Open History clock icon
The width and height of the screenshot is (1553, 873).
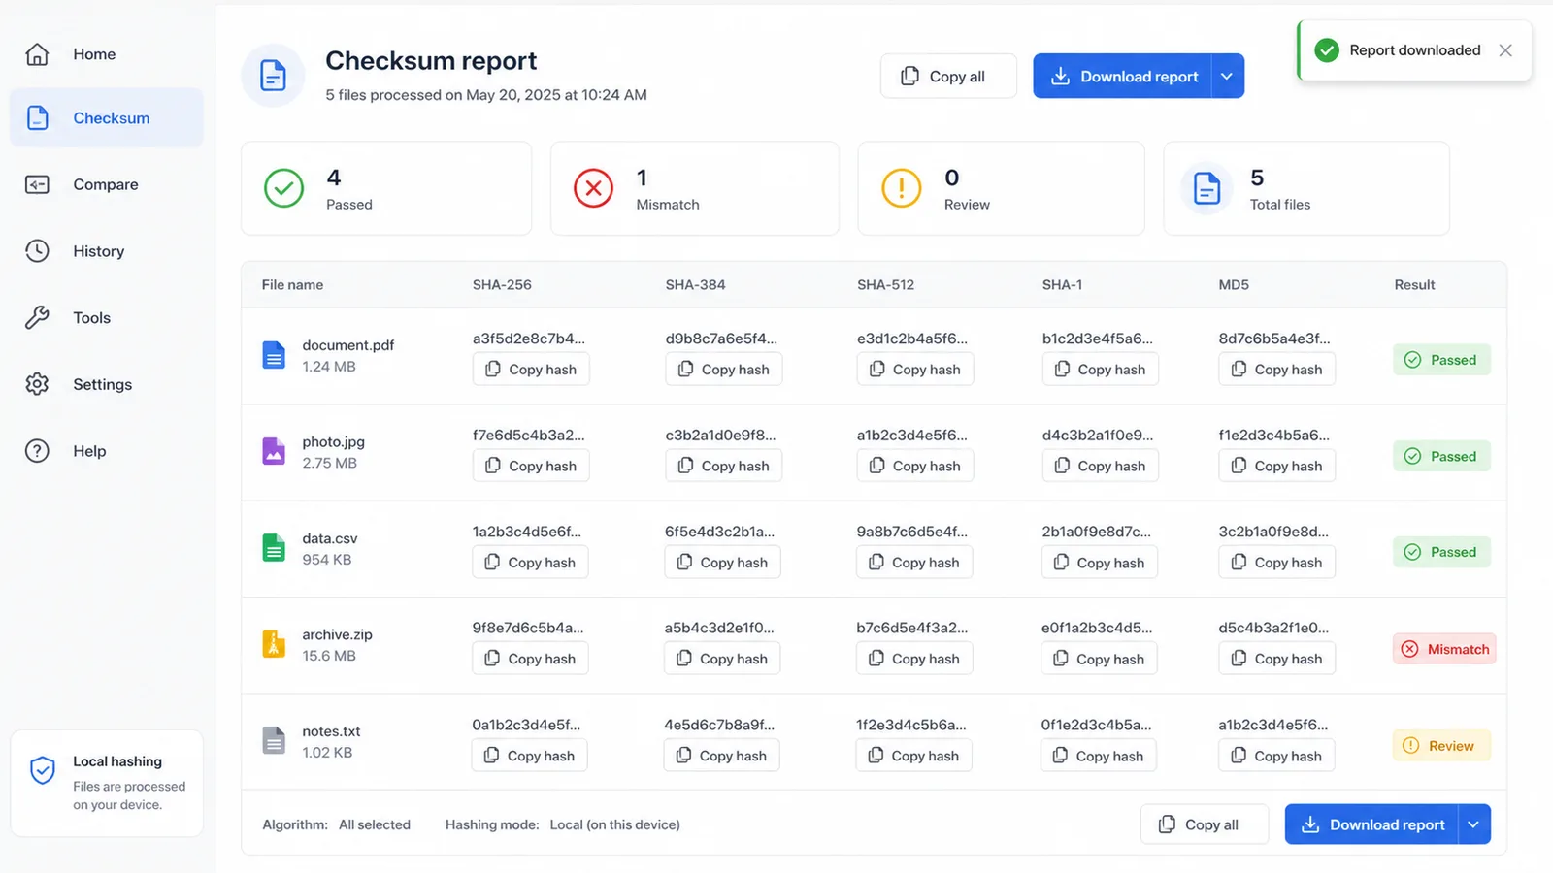[37, 251]
